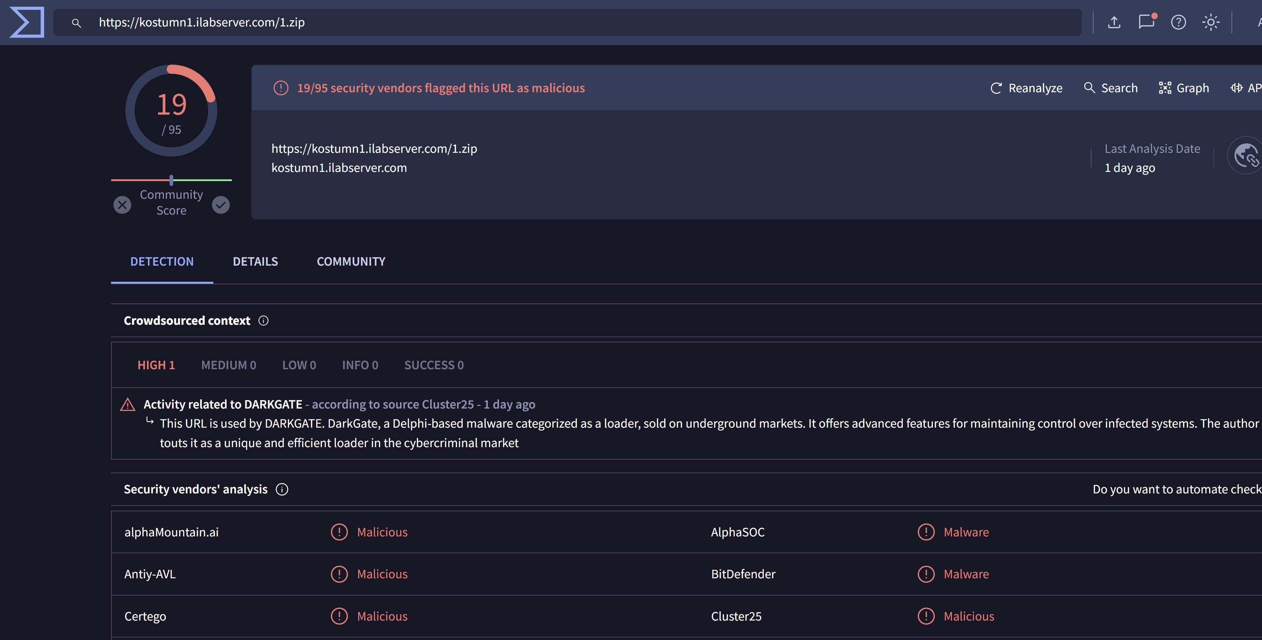Click the 19/95 detection score gauge
1262x640 pixels.
coord(171,111)
